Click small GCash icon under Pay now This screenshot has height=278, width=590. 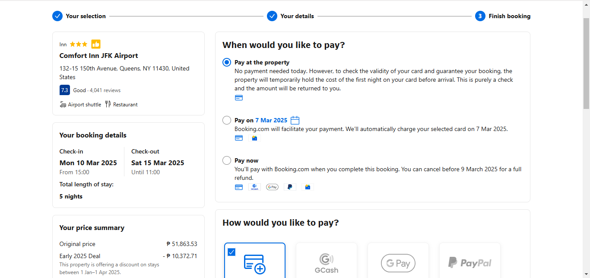coord(254,187)
